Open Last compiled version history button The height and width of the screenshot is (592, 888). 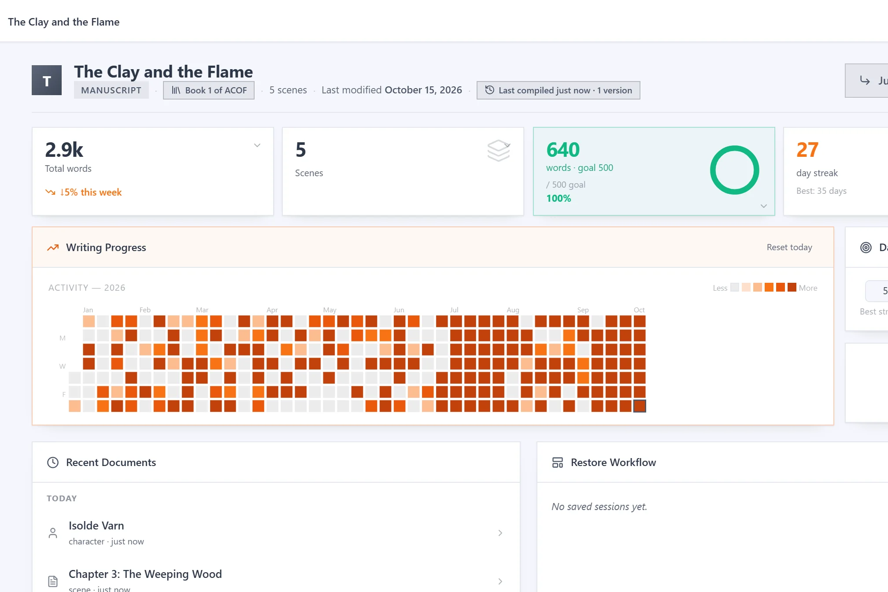click(558, 90)
